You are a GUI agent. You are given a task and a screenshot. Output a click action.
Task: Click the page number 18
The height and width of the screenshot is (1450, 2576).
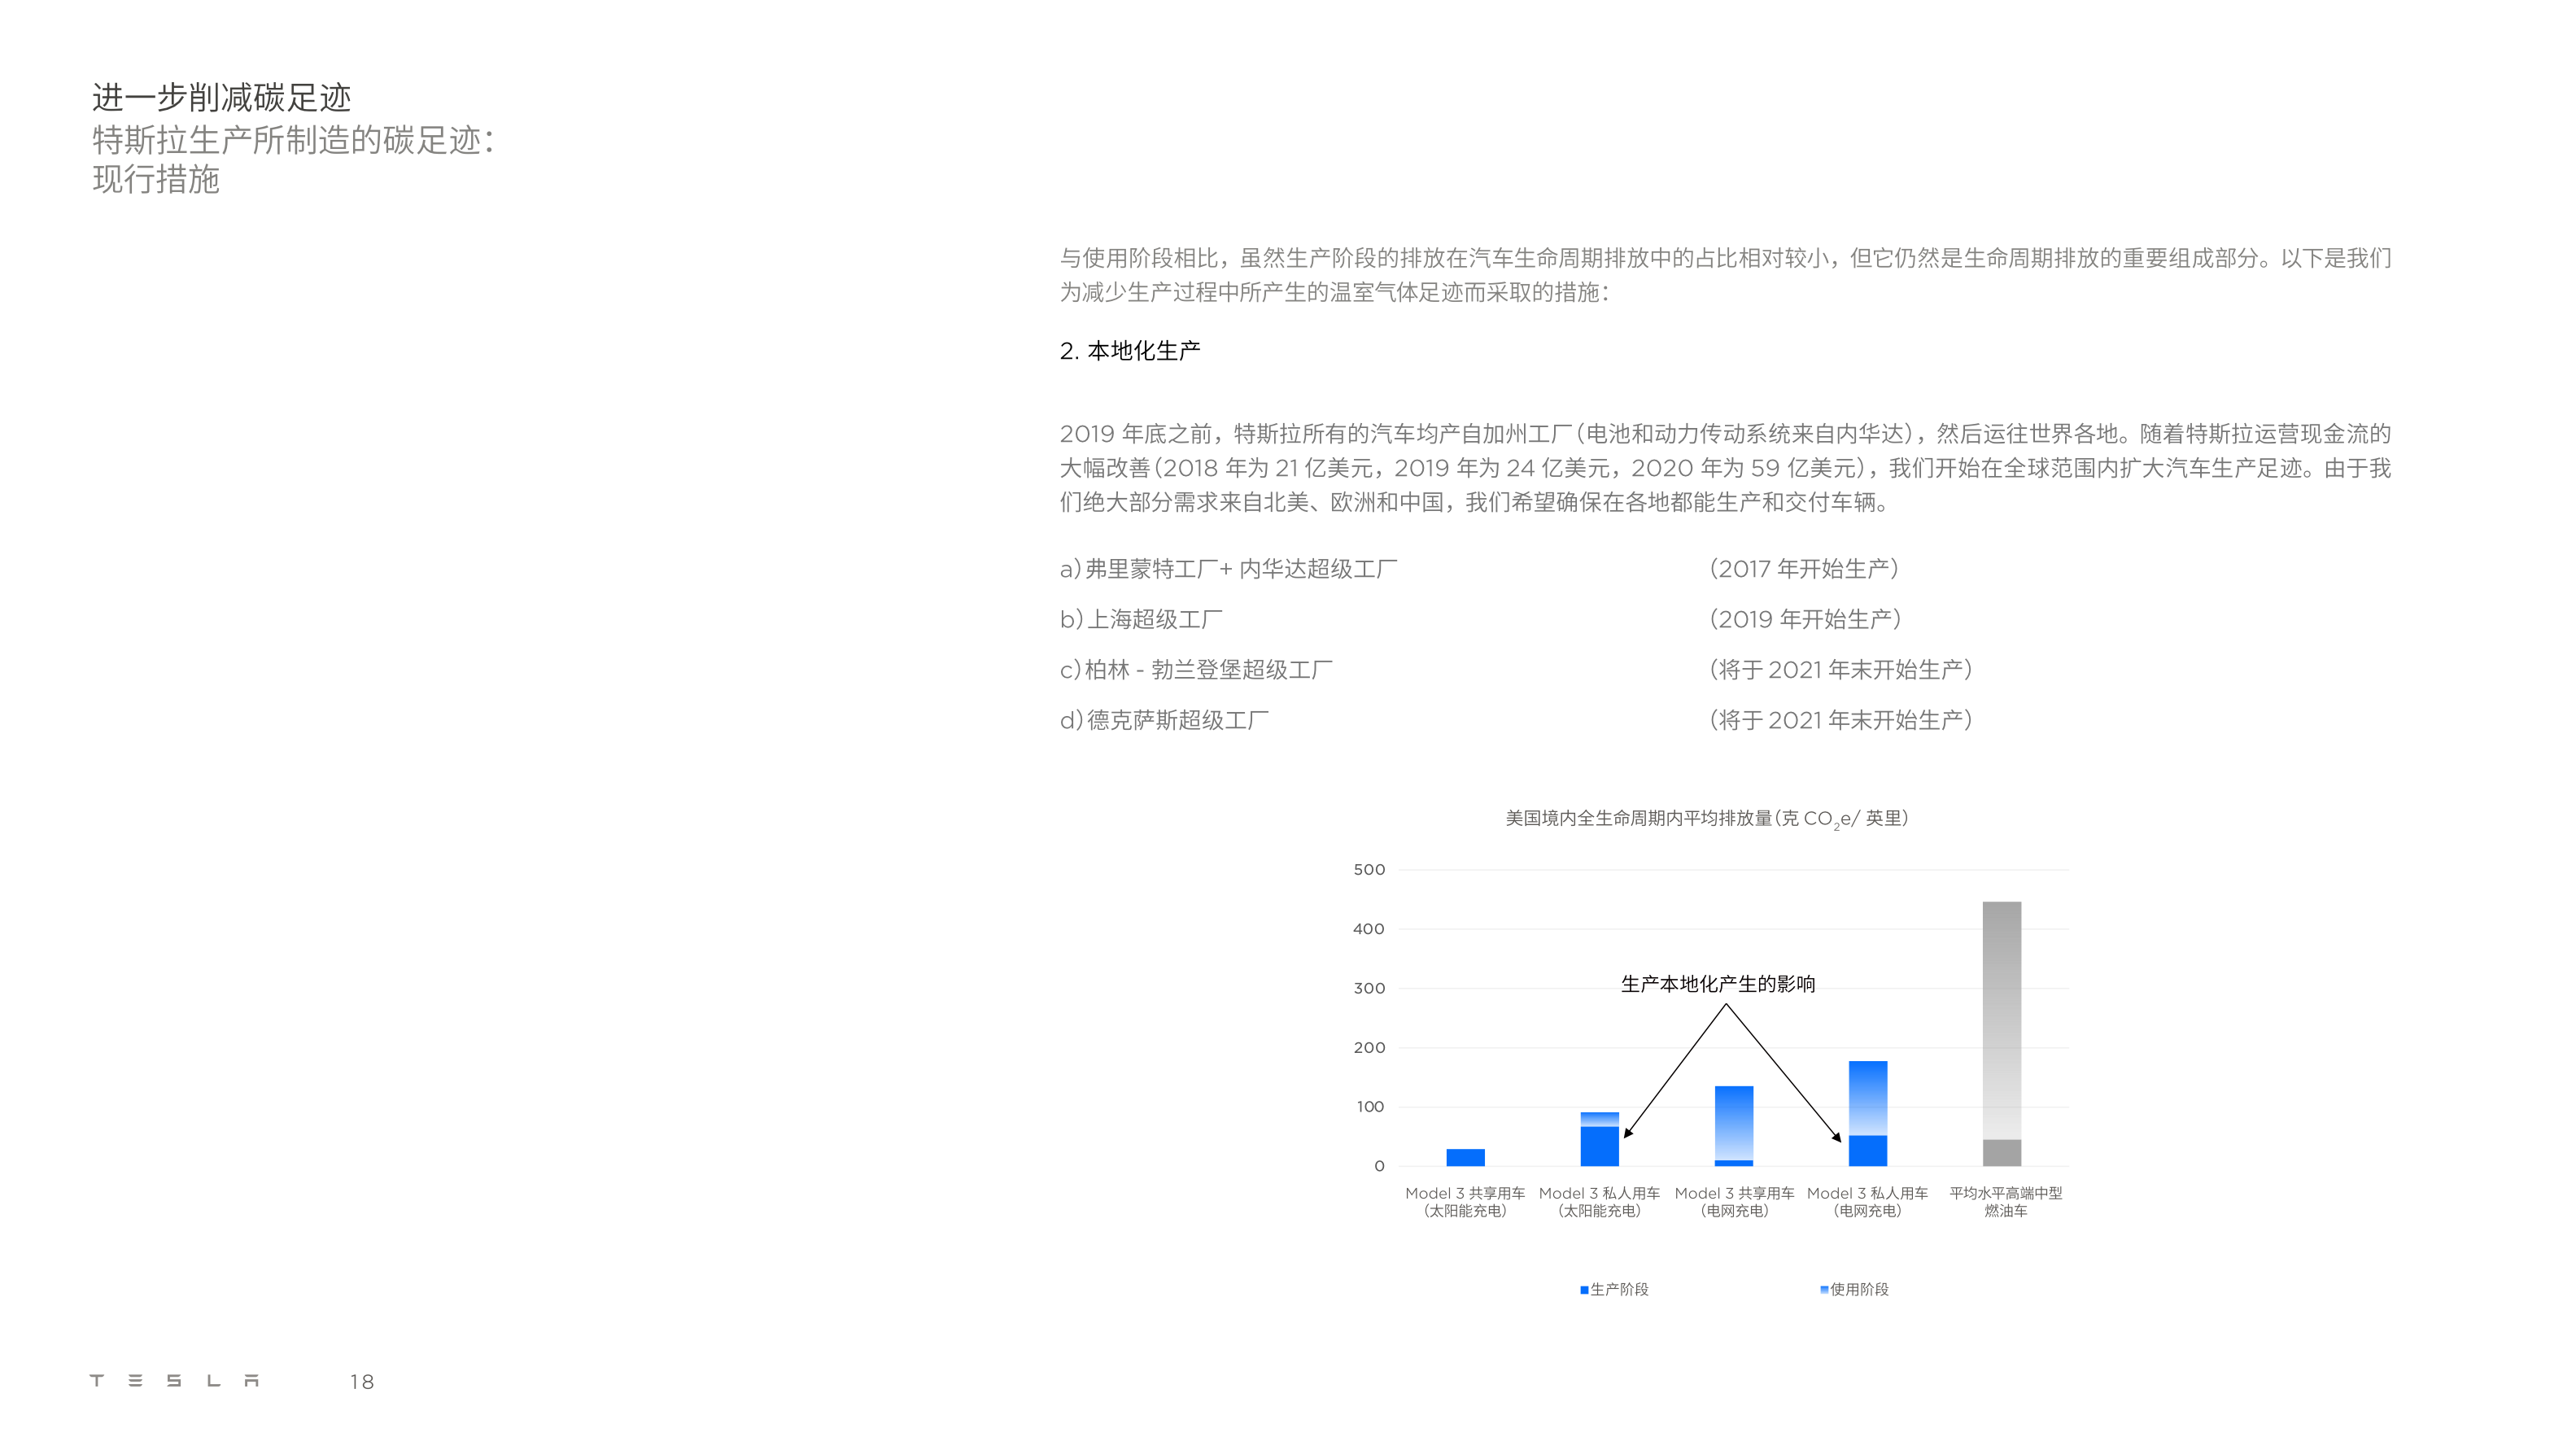[x=361, y=1382]
